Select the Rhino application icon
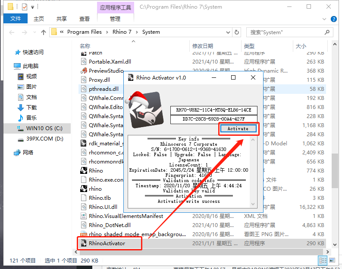This screenshot has width=342, height=269. coord(84,170)
